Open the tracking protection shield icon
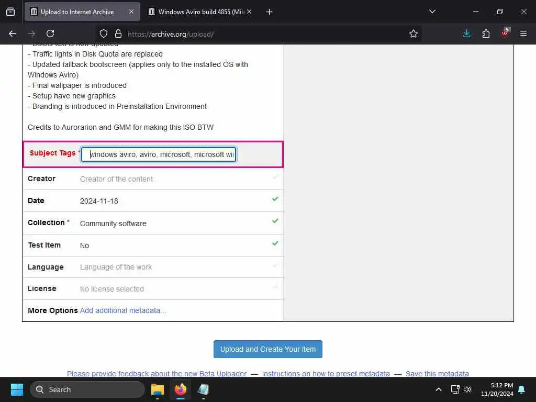536x402 pixels. 104,33
